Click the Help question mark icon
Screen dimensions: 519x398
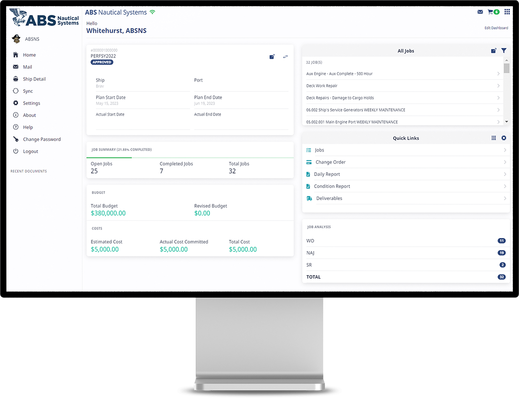15,127
